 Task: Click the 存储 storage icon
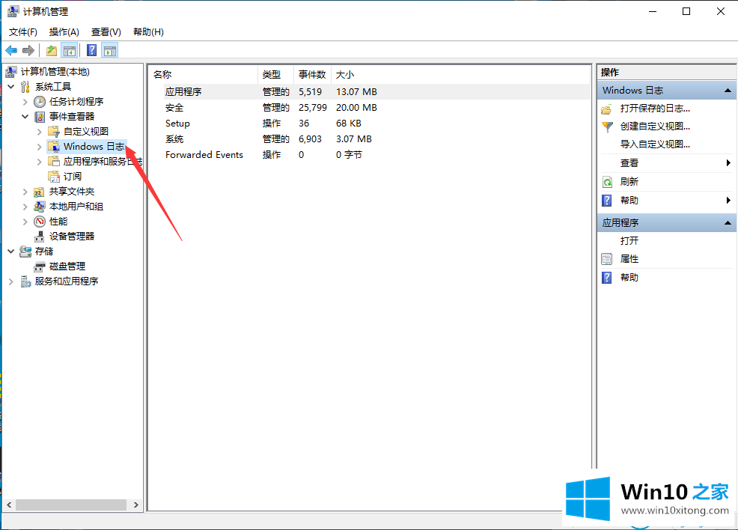(25, 252)
